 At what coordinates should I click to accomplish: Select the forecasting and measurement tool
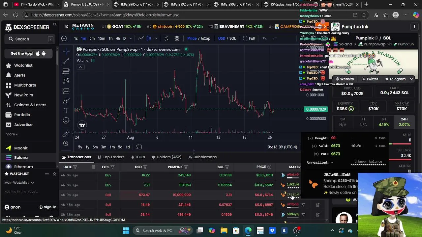pyautogui.click(x=66, y=91)
